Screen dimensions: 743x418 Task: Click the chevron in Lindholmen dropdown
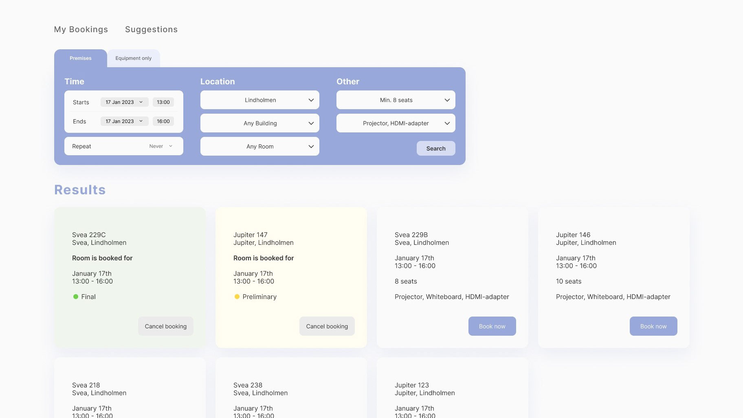click(311, 100)
